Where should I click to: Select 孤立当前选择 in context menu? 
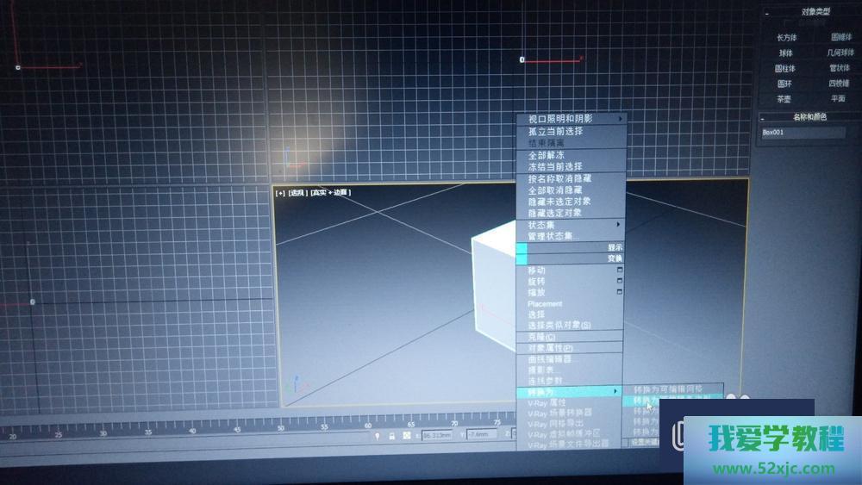pyautogui.click(x=556, y=132)
